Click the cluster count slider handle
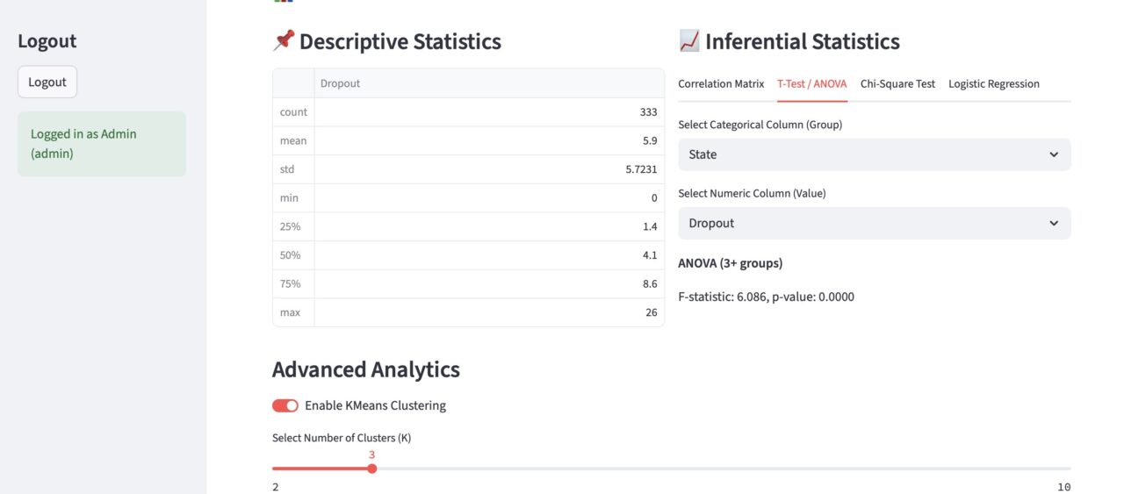Screen dimensions: 1124x494 pyautogui.click(x=372, y=469)
